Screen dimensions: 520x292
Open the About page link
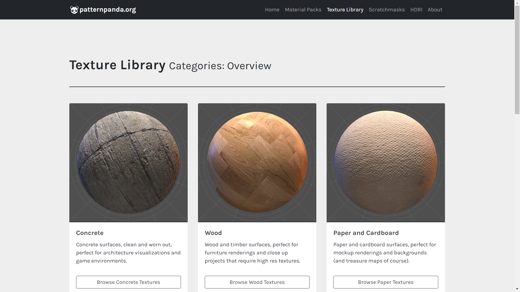[435, 10]
